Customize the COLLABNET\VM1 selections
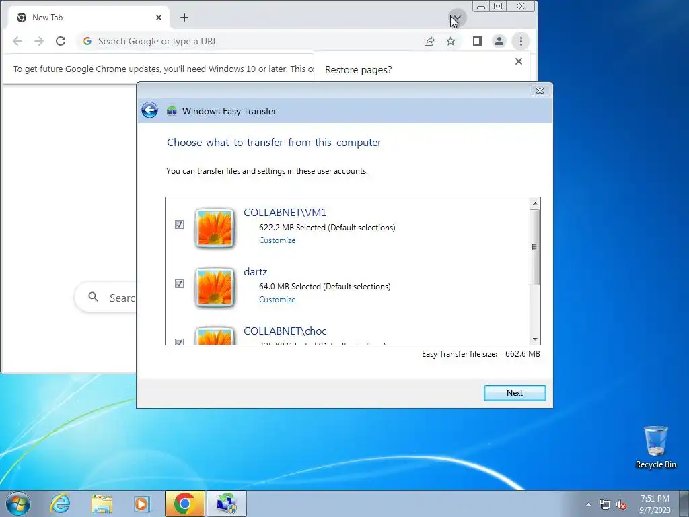The height and width of the screenshot is (517, 689). (x=277, y=240)
